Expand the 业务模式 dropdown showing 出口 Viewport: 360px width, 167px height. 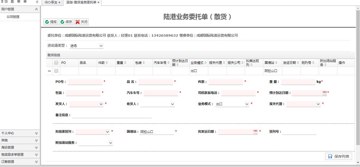(232, 104)
